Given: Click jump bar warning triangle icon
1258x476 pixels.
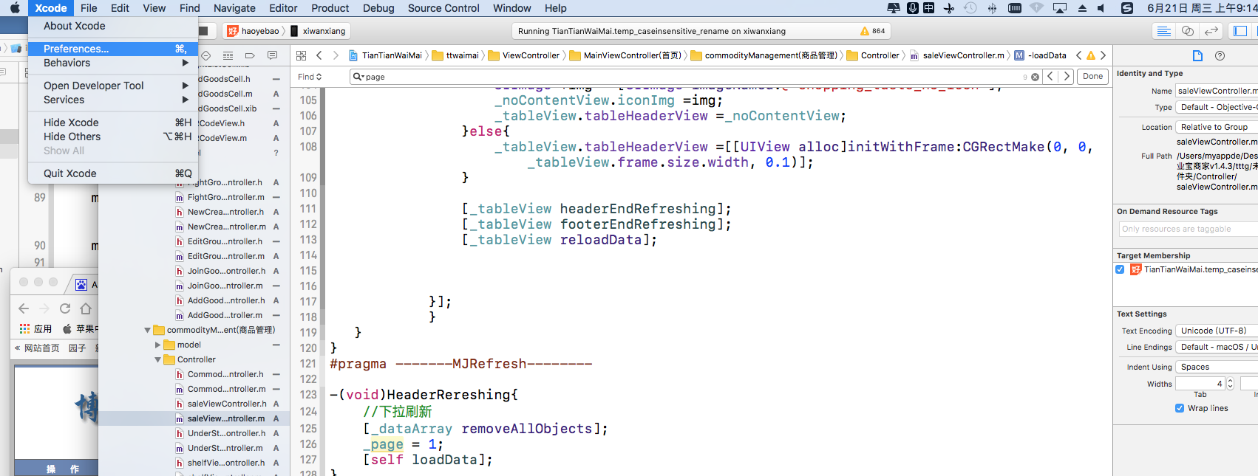Looking at the screenshot, I should coord(1090,55).
